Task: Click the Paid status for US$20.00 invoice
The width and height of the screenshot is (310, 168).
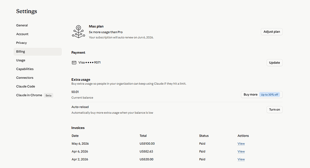Action: coord(202,159)
